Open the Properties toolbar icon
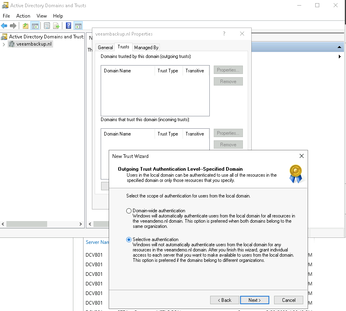Image resolution: width=346 pixels, height=311 pixels. 47,26
